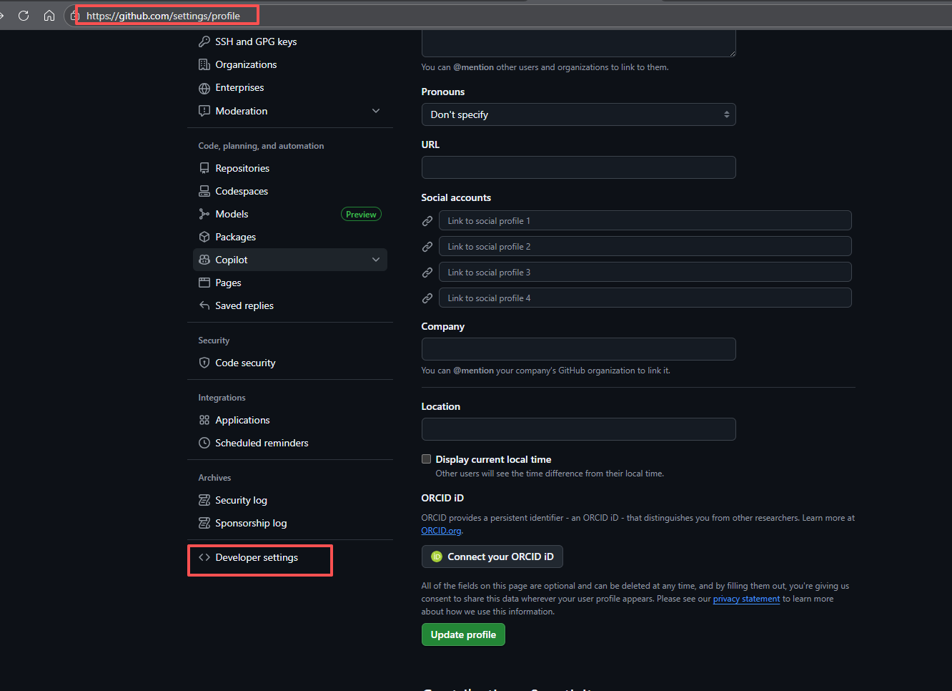The width and height of the screenshot is (952, 691).
Task: Click the Saved replies arrow icon
Action: click(204, 305)
